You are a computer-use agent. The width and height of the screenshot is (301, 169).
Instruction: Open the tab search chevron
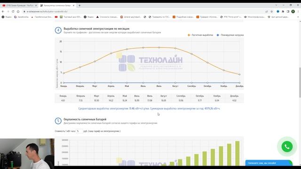tap(276, 5)
